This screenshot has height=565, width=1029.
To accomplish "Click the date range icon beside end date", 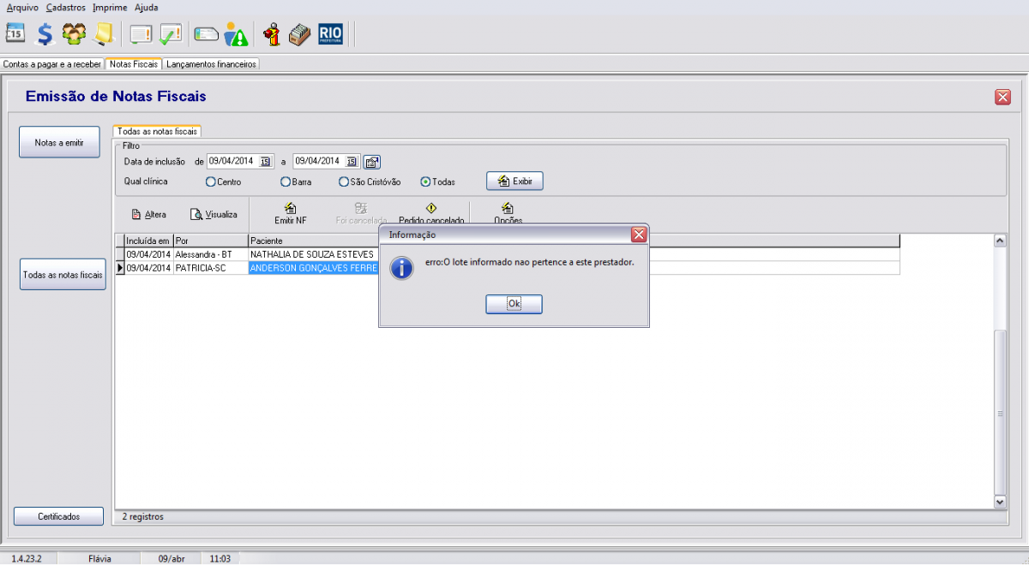I will click(372, 161).
